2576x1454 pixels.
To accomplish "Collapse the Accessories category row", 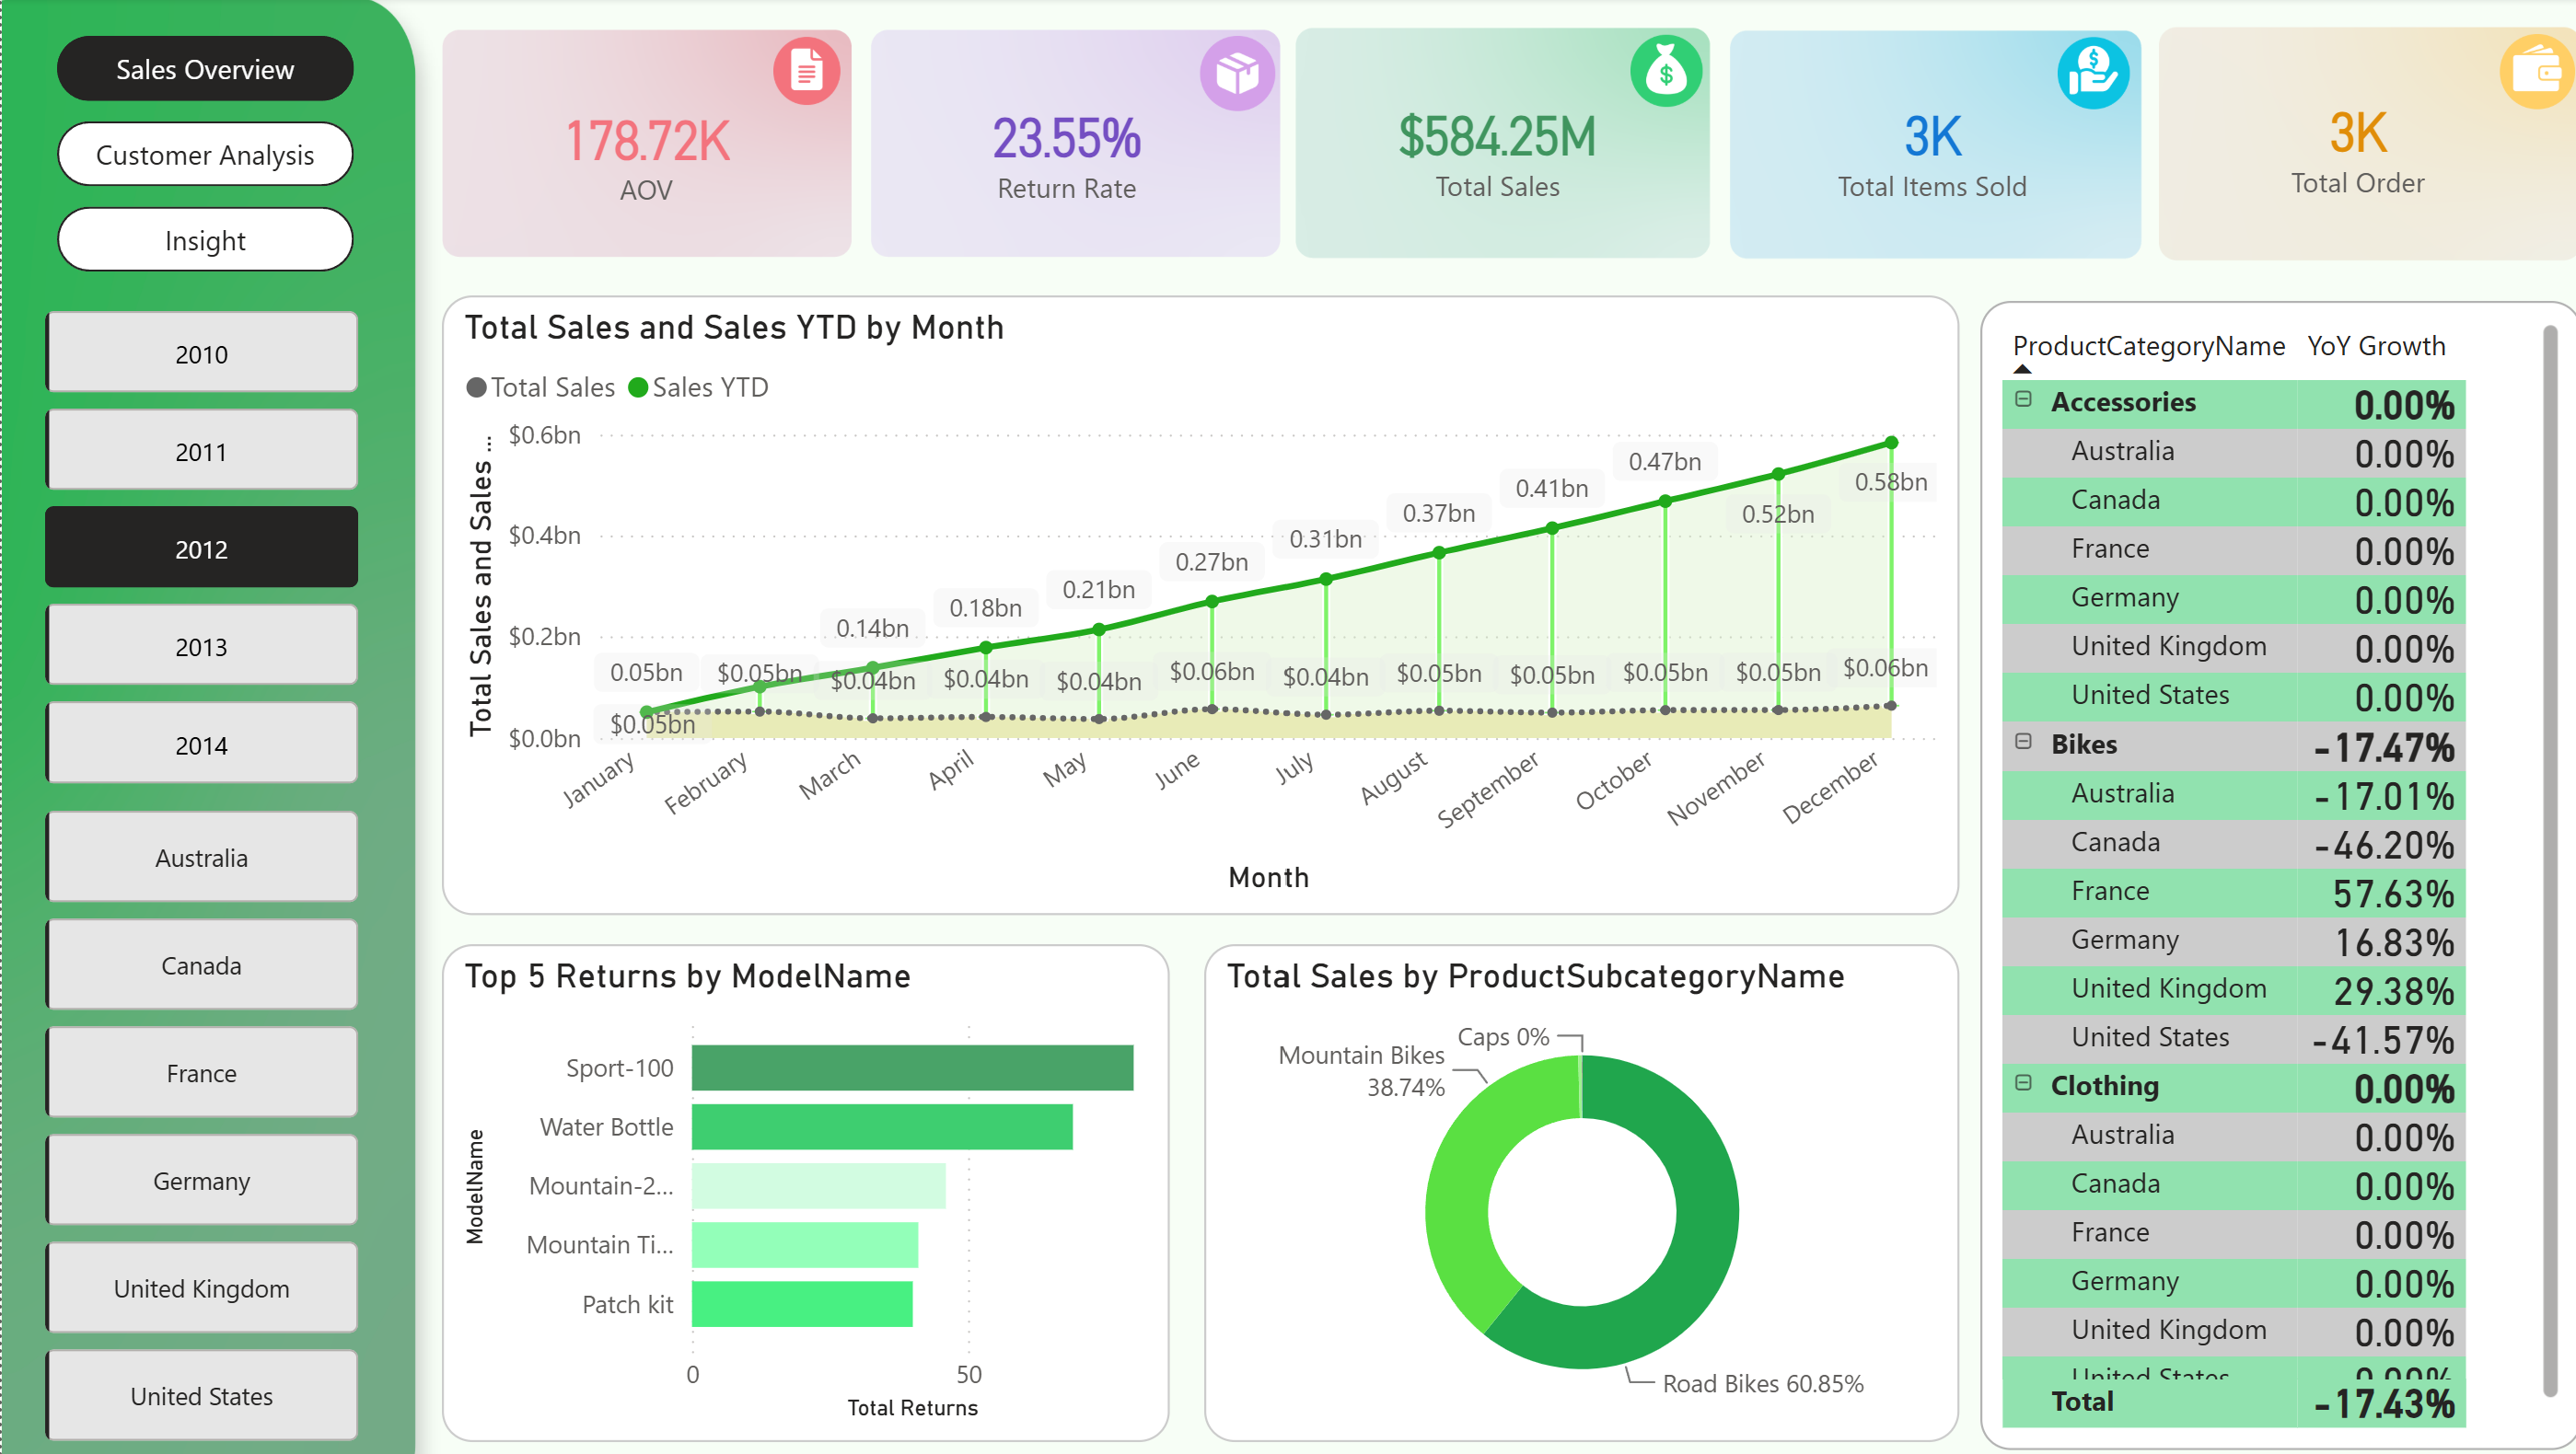I will click(2023, 399).
